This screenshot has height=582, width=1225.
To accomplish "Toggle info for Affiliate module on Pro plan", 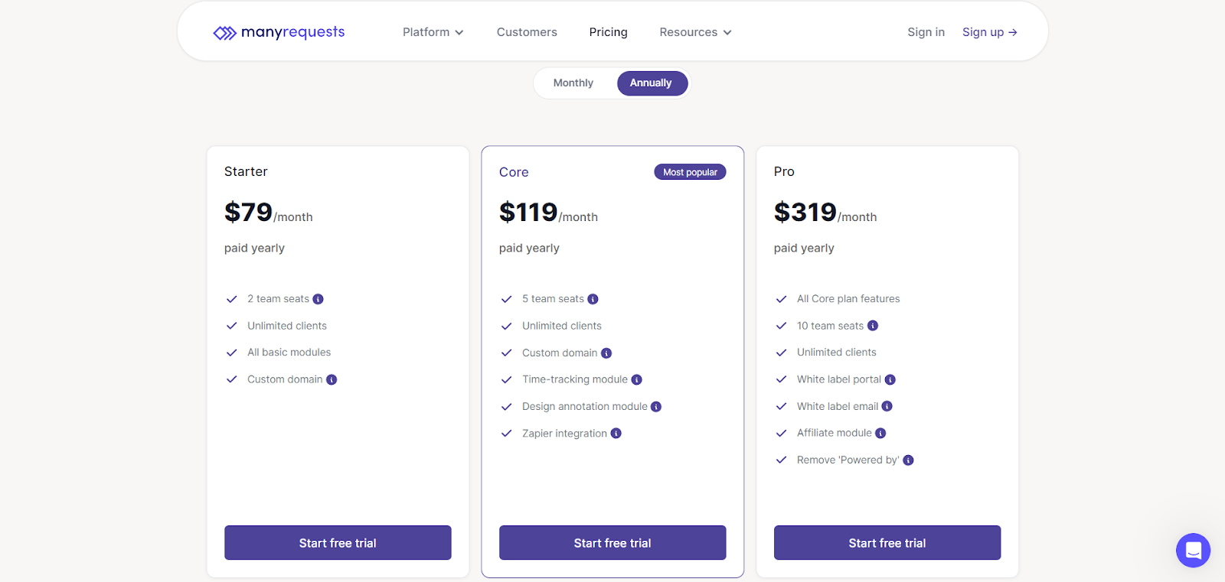I will pos(881,433).
